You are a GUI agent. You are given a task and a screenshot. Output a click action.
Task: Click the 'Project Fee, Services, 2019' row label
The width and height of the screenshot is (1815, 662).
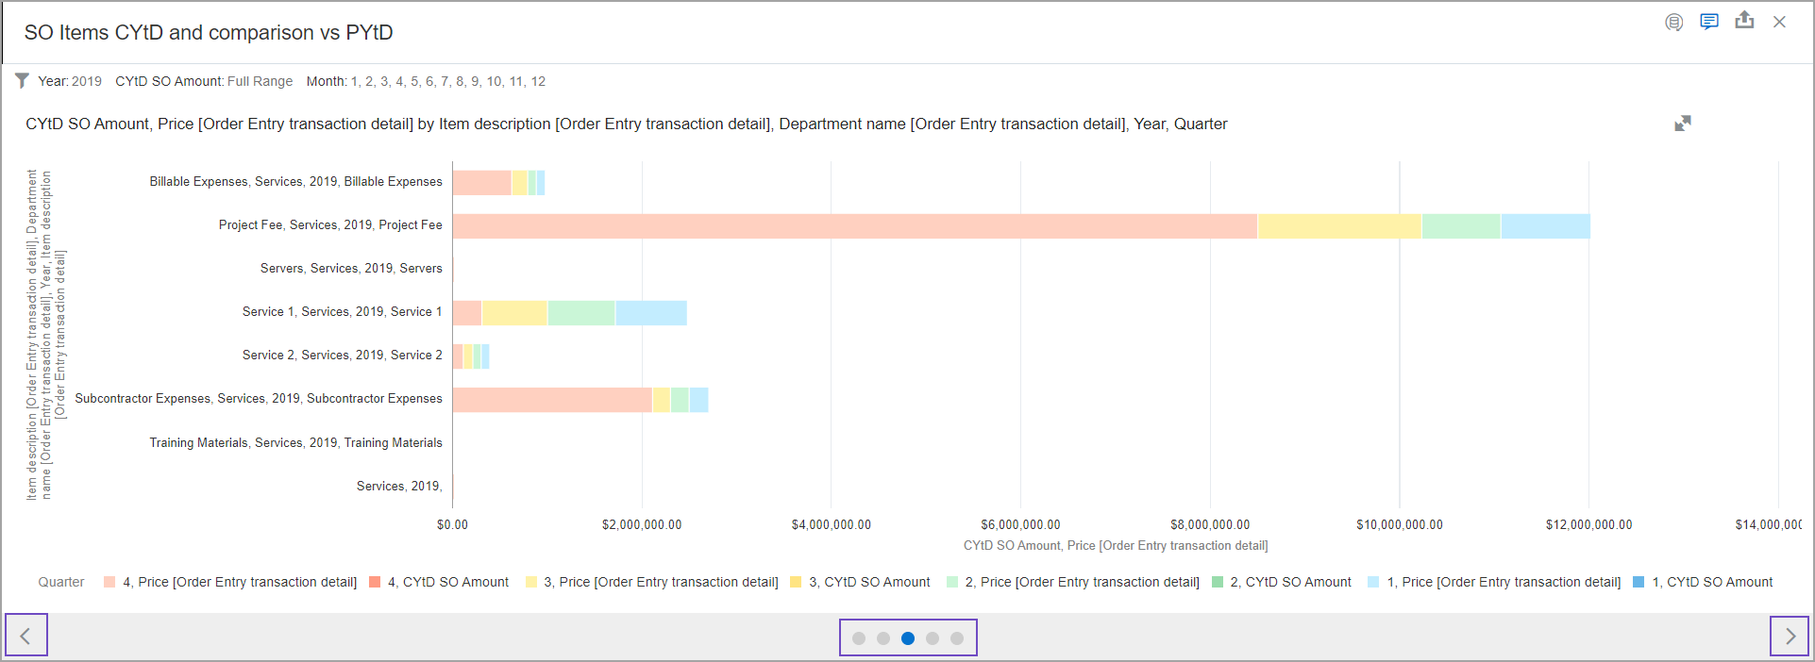pos(330,224)
